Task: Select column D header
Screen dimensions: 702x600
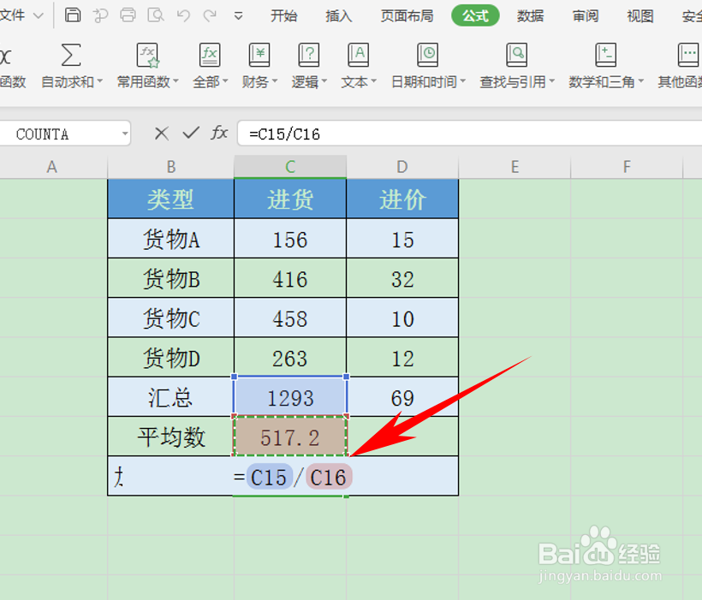Action: pyautogui.click(x=402, y=167)
